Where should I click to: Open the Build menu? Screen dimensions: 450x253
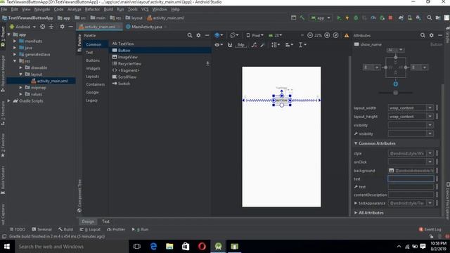coord(108,9)
